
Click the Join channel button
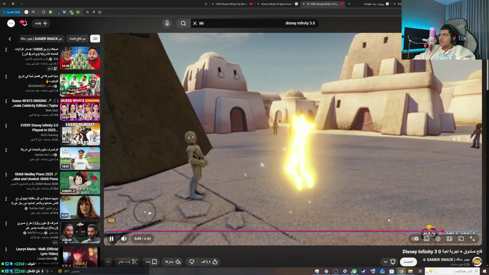click(408, 262)
